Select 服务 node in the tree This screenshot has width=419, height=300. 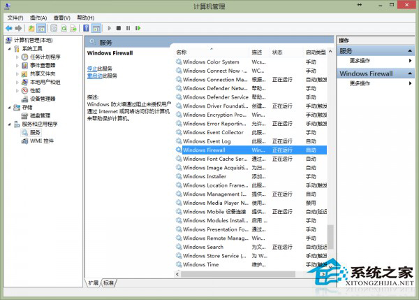click(35, 132)
